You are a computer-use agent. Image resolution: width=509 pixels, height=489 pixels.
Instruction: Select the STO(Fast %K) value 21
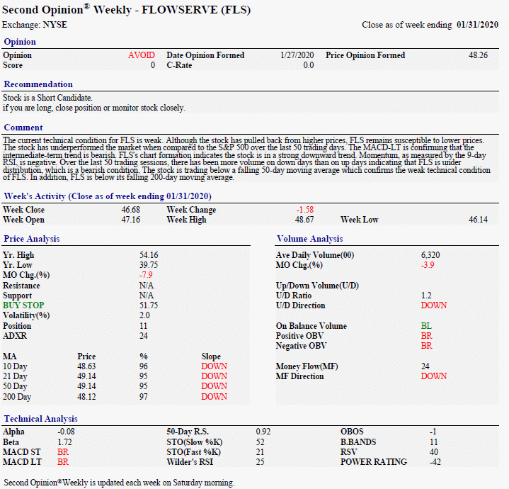pyautogui.click(x=260, y=452)
